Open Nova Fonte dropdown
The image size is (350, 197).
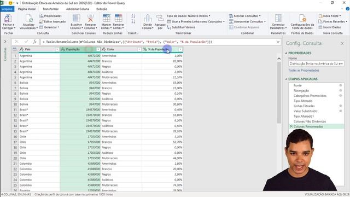click(330, 16)
